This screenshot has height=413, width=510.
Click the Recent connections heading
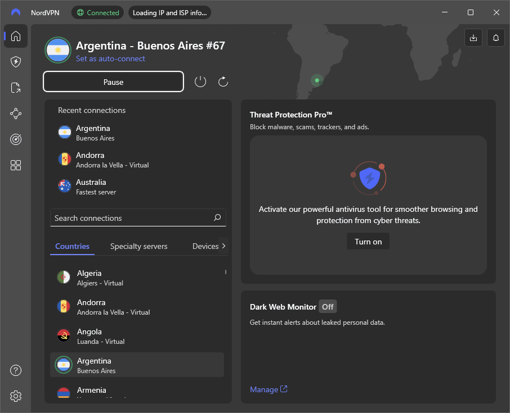click(92, 110)
